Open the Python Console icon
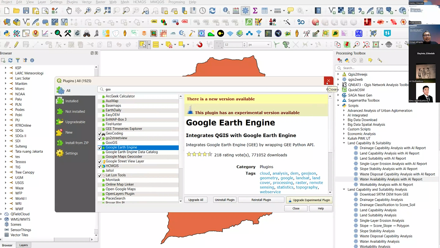Screen dimensions: 440x248 coord(7,33)
